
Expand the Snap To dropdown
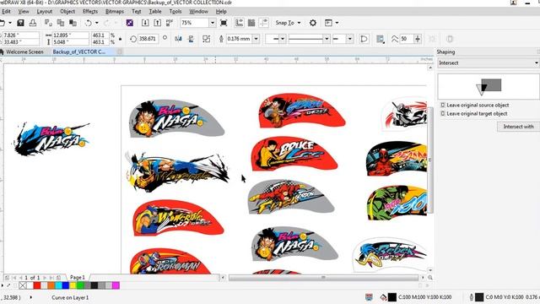(299, 23)
